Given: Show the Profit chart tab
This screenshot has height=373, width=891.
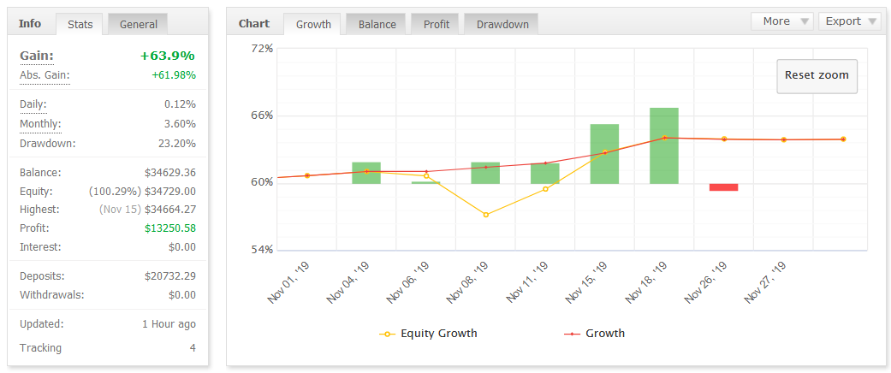Looking at the screenshot, I should tap(437, 25).
